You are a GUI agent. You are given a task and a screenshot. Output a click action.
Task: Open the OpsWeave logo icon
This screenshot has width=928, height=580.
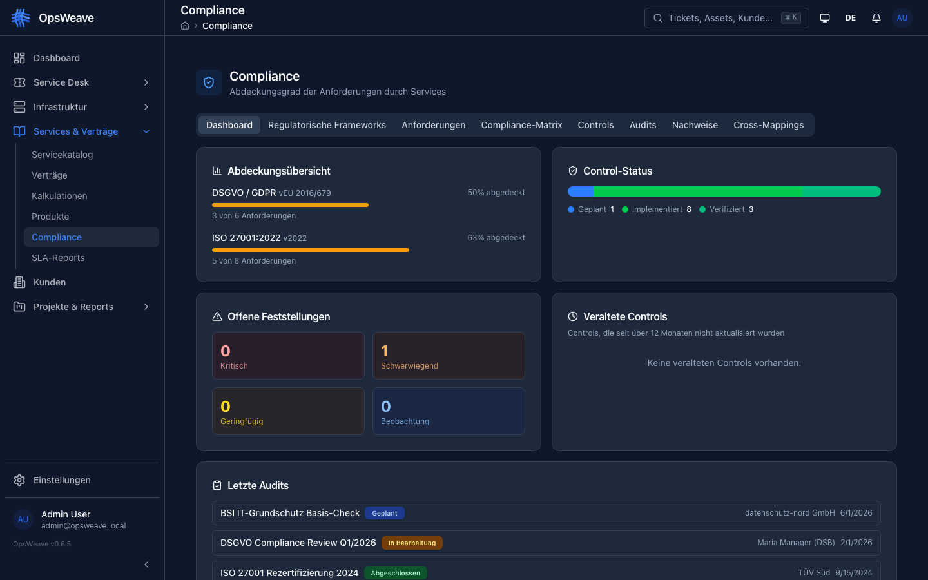coord(20,17)
